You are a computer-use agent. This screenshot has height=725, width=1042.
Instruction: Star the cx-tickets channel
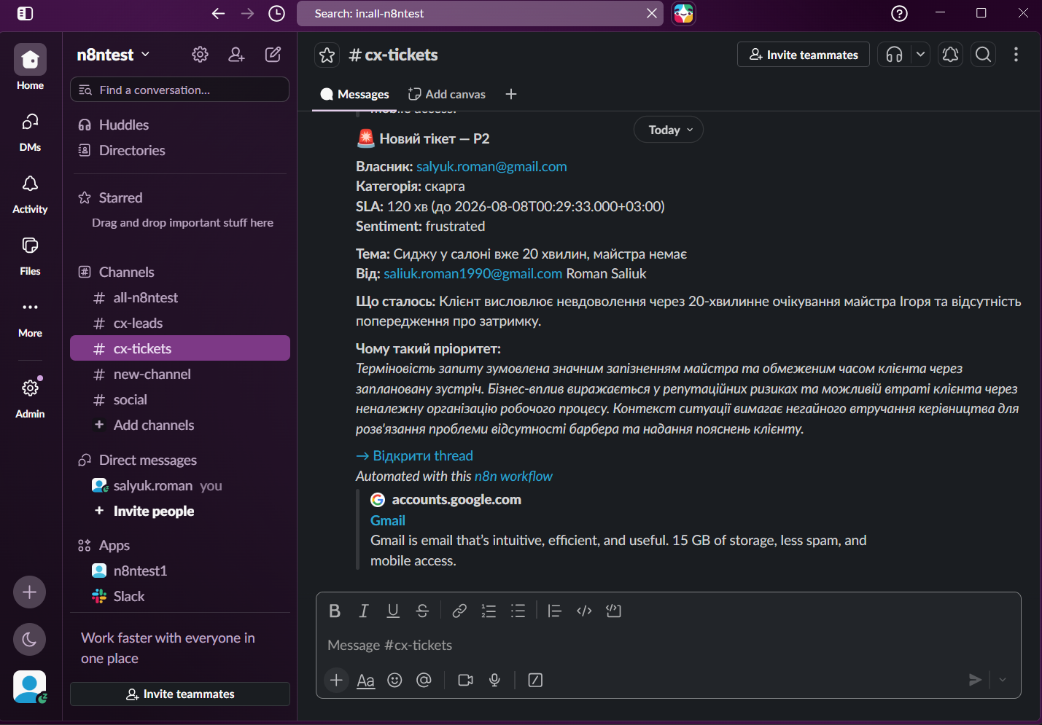327,55
